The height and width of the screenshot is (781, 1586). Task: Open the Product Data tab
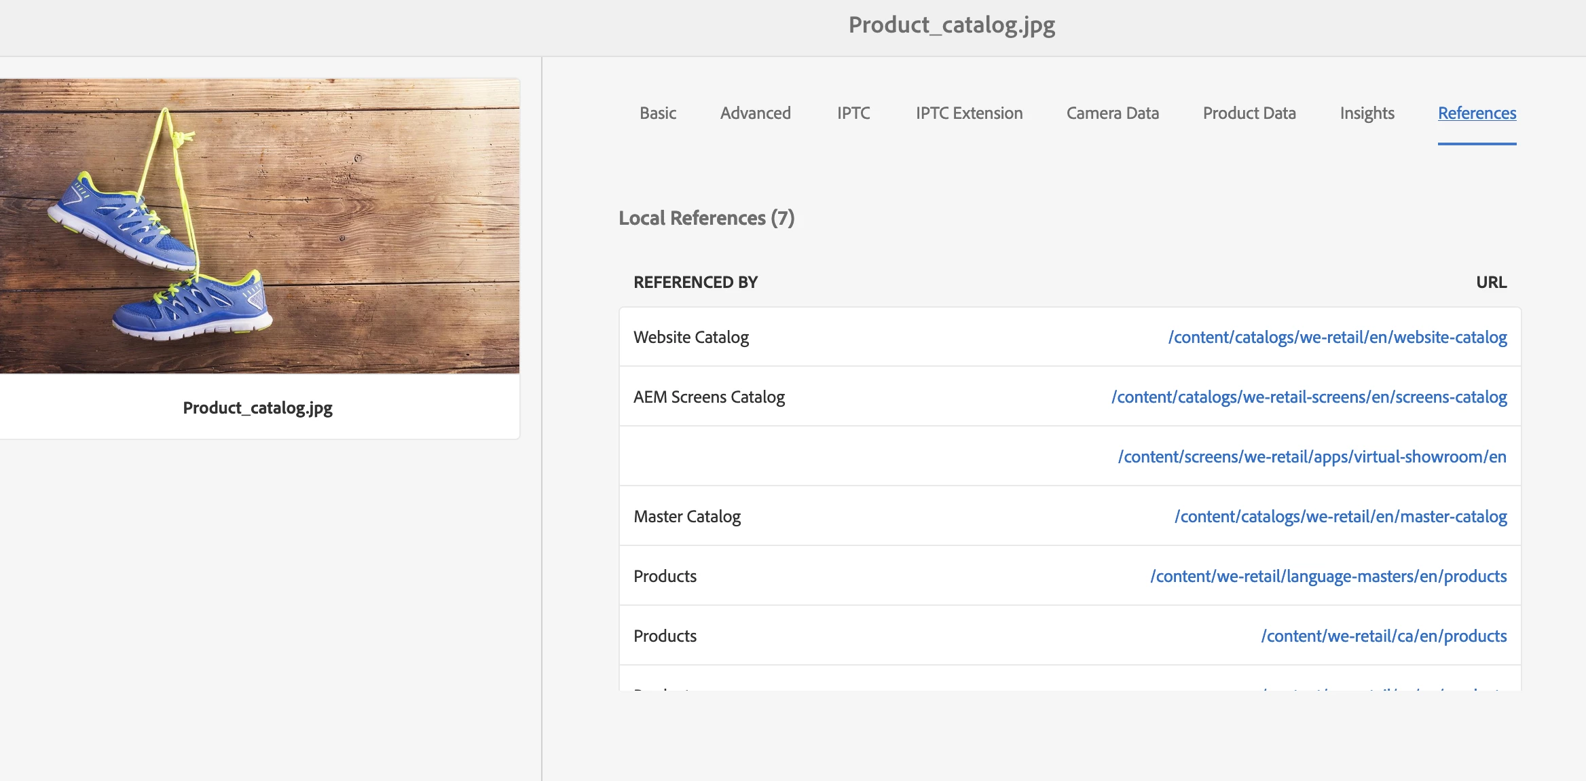(1249, 113)
